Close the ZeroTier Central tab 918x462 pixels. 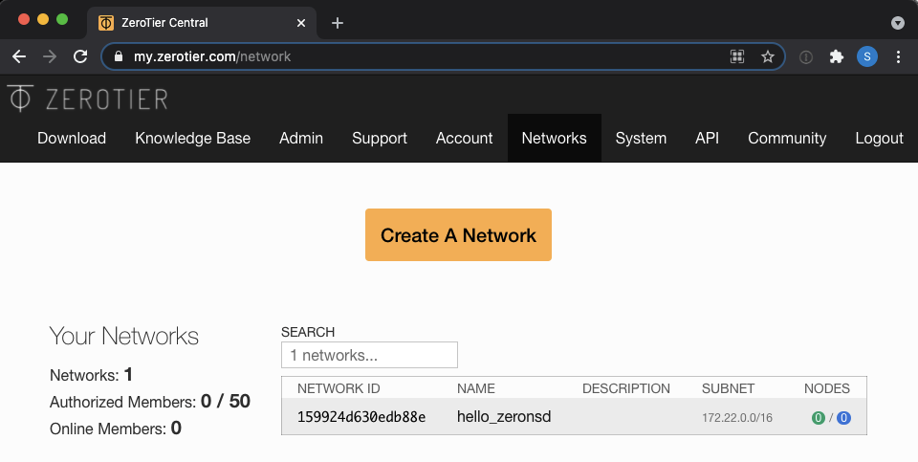301,23
